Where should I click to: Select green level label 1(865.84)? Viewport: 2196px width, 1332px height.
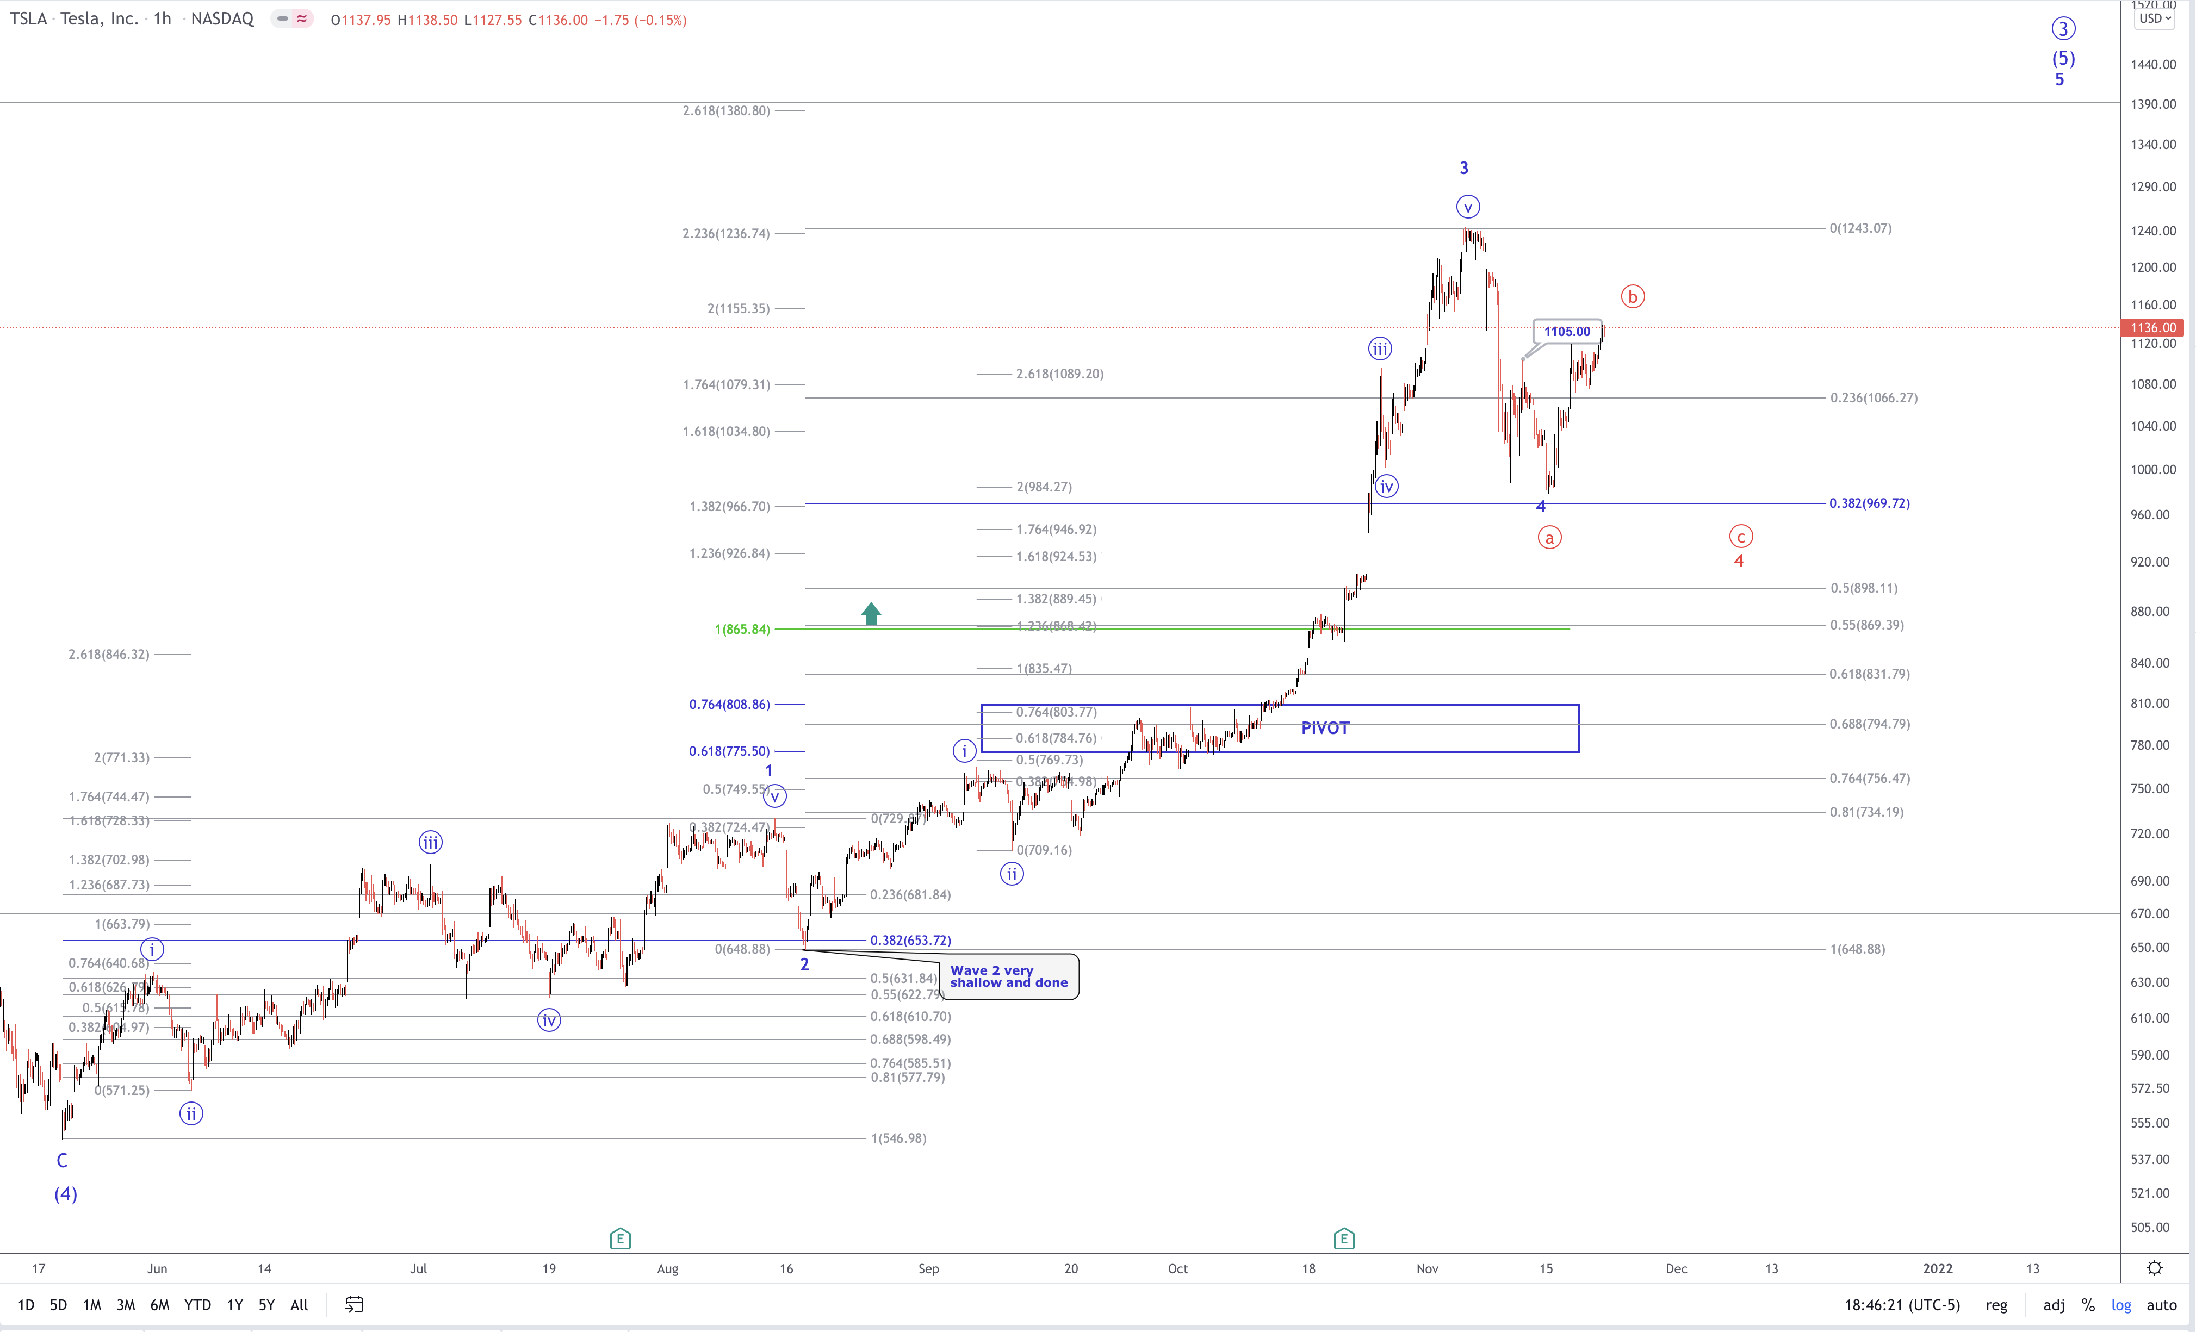point(741,629)
